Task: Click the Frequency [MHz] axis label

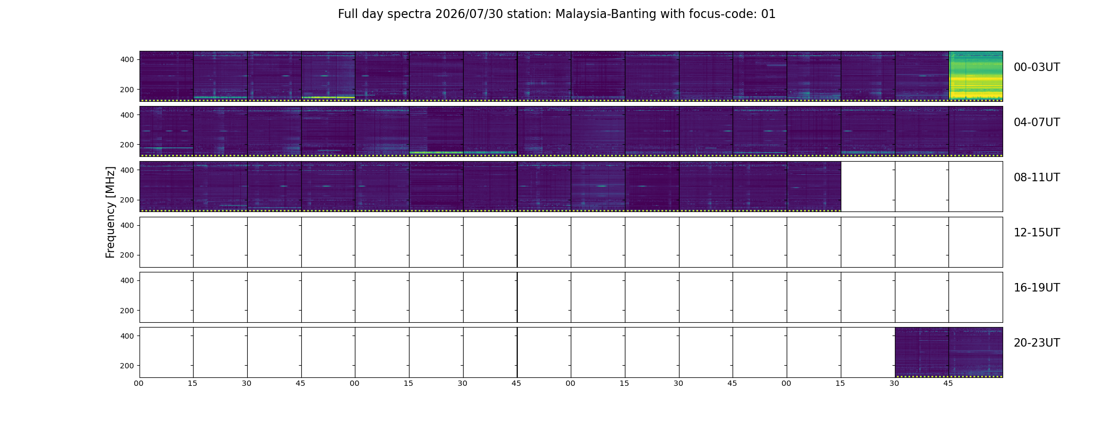Action: tap(110, 213)
